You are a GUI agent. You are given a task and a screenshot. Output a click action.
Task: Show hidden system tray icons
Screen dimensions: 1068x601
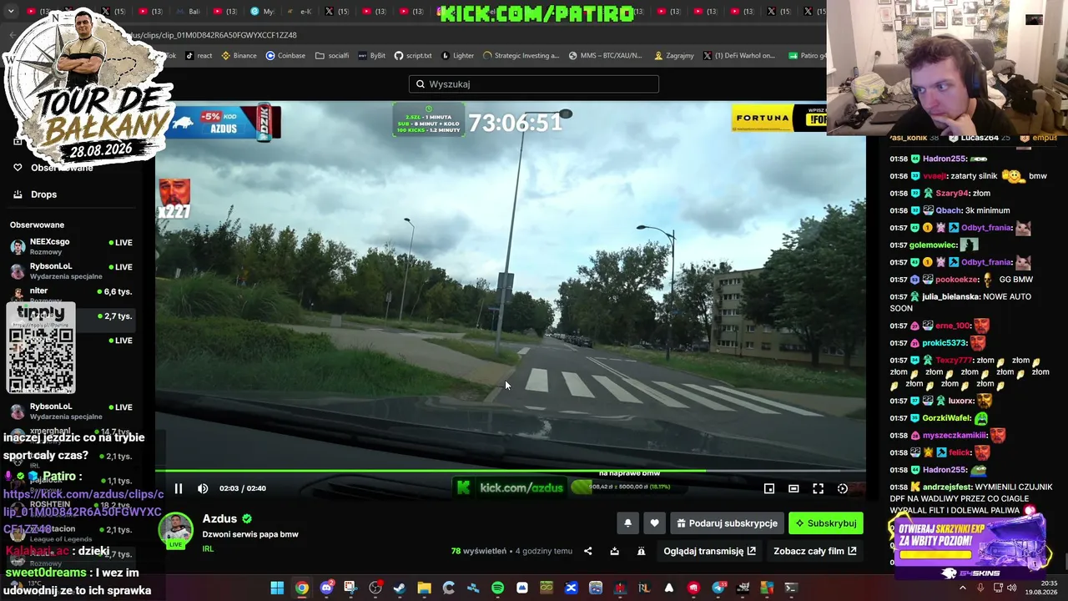962,588
